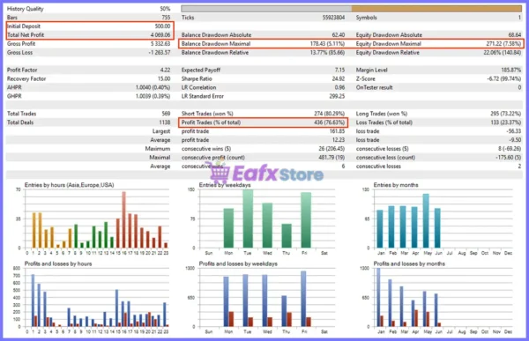Click the Total Trades row
The height and width of the screenshot is (341, 529).
(x=89, y=114)
